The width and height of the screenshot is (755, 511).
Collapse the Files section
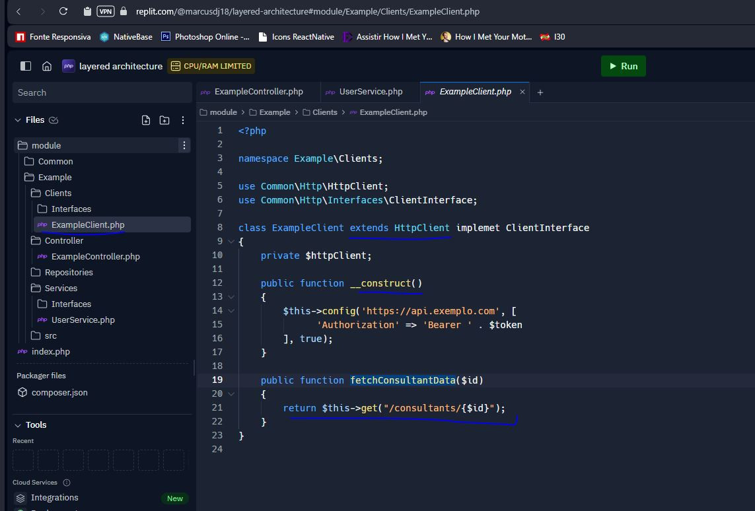pyautogui.click(x=18, y=120)
